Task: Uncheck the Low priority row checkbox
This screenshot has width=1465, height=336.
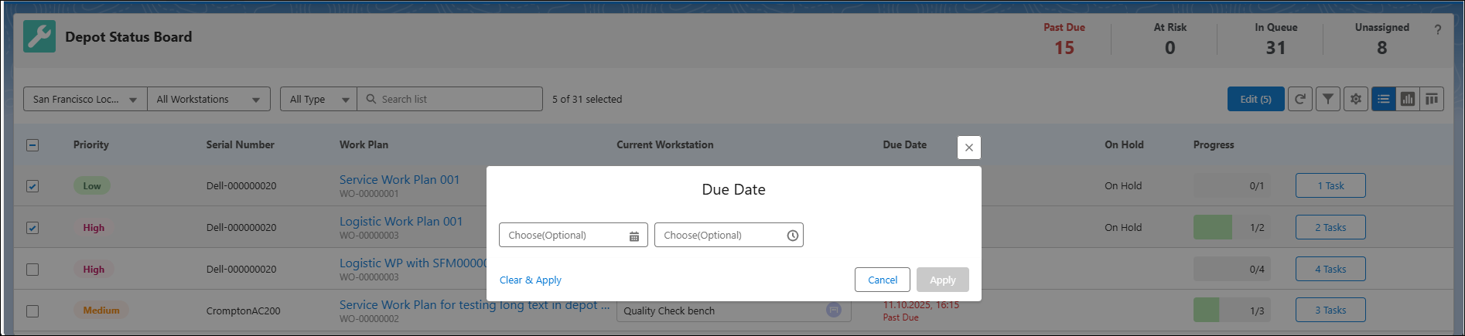Action: (32, 186)
